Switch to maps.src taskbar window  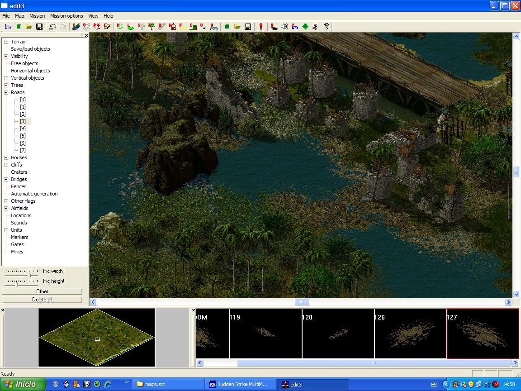pyautogui.click(x=168, y=384)
